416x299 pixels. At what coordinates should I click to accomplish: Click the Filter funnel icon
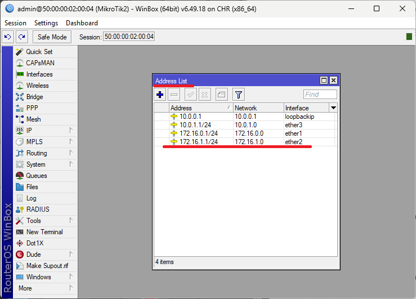[x=238, y=95]
